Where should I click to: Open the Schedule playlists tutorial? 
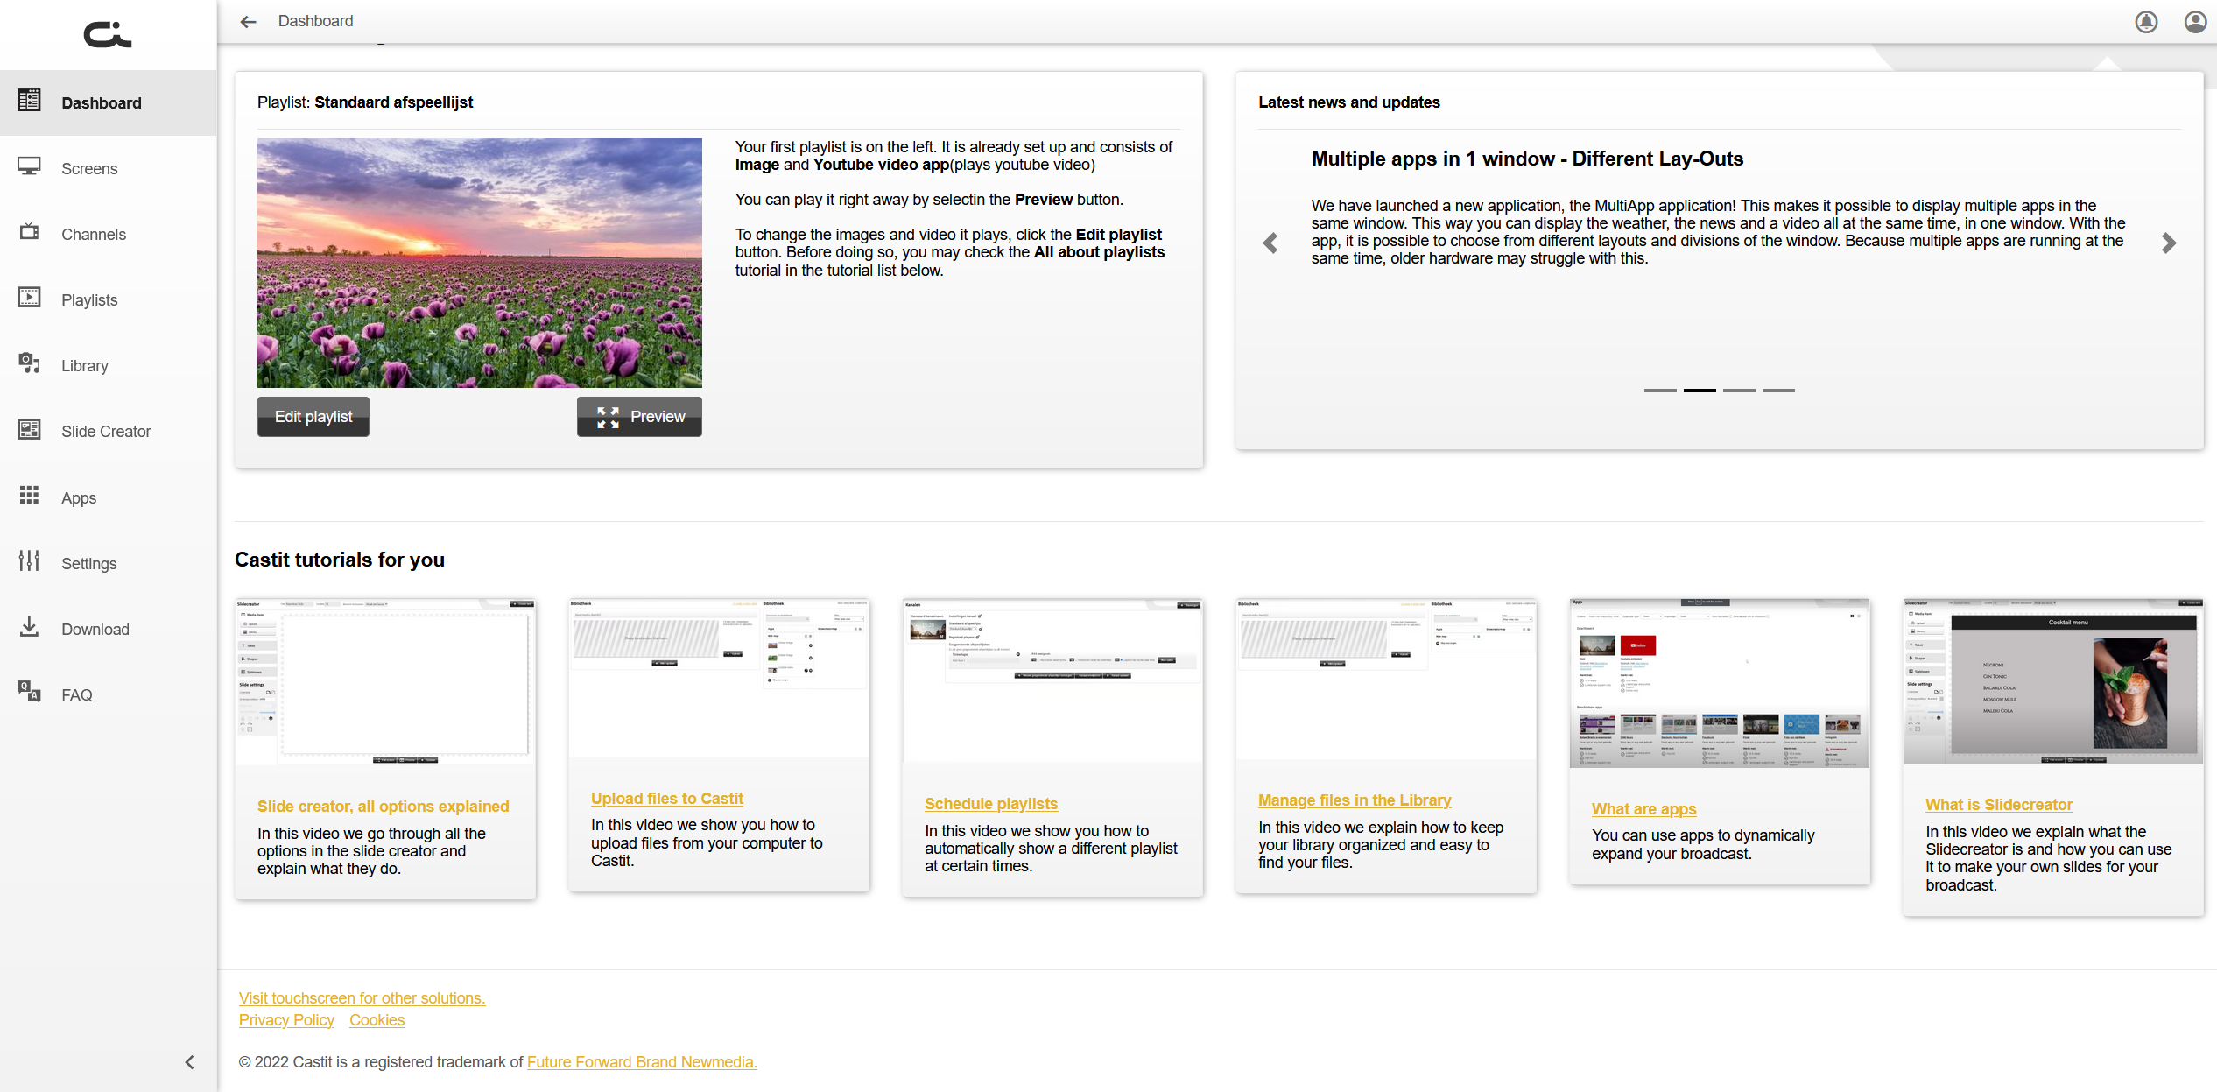[991, 803]
